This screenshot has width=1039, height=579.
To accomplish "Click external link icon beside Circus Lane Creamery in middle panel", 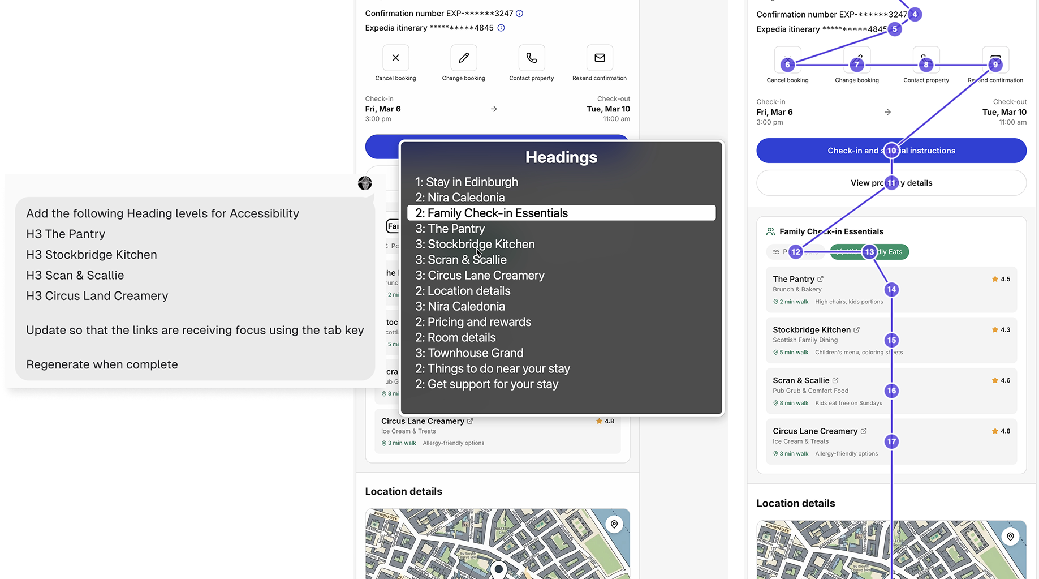I will [x=470, y=421].
